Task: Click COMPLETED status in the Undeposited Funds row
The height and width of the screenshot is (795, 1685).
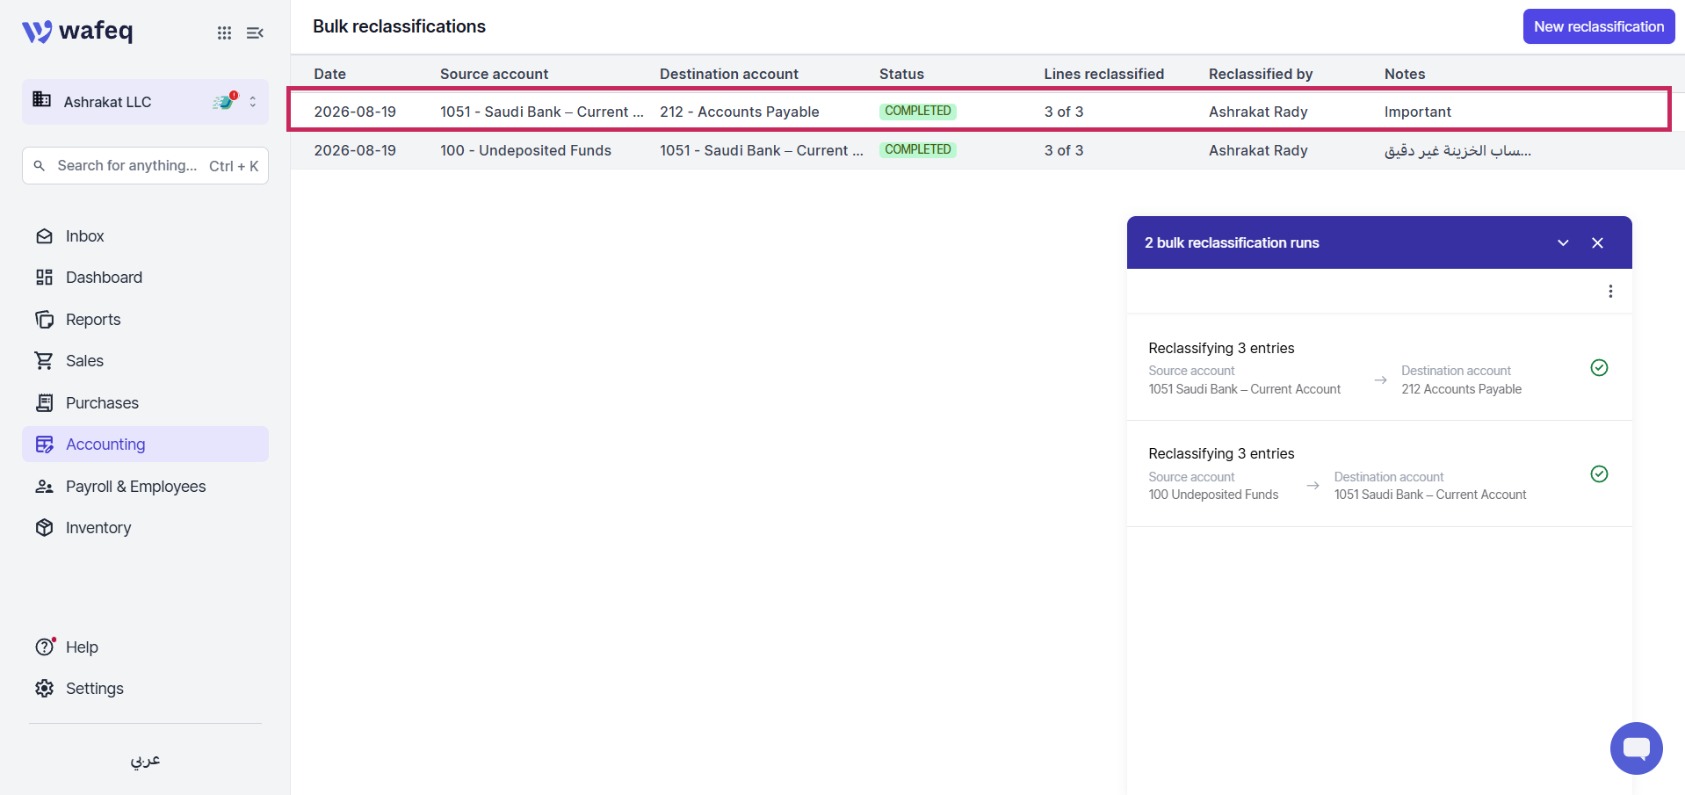Action: [x=917, y=150]
